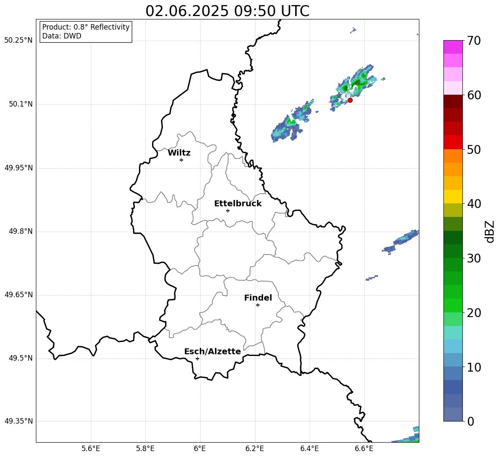The image size is (500, 457).
Task: Click the 5.8°E longitude label
Action: click(145, 449)
